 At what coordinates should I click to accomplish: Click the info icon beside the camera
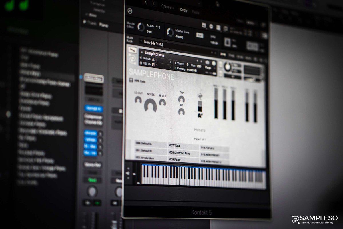point(214,63)
